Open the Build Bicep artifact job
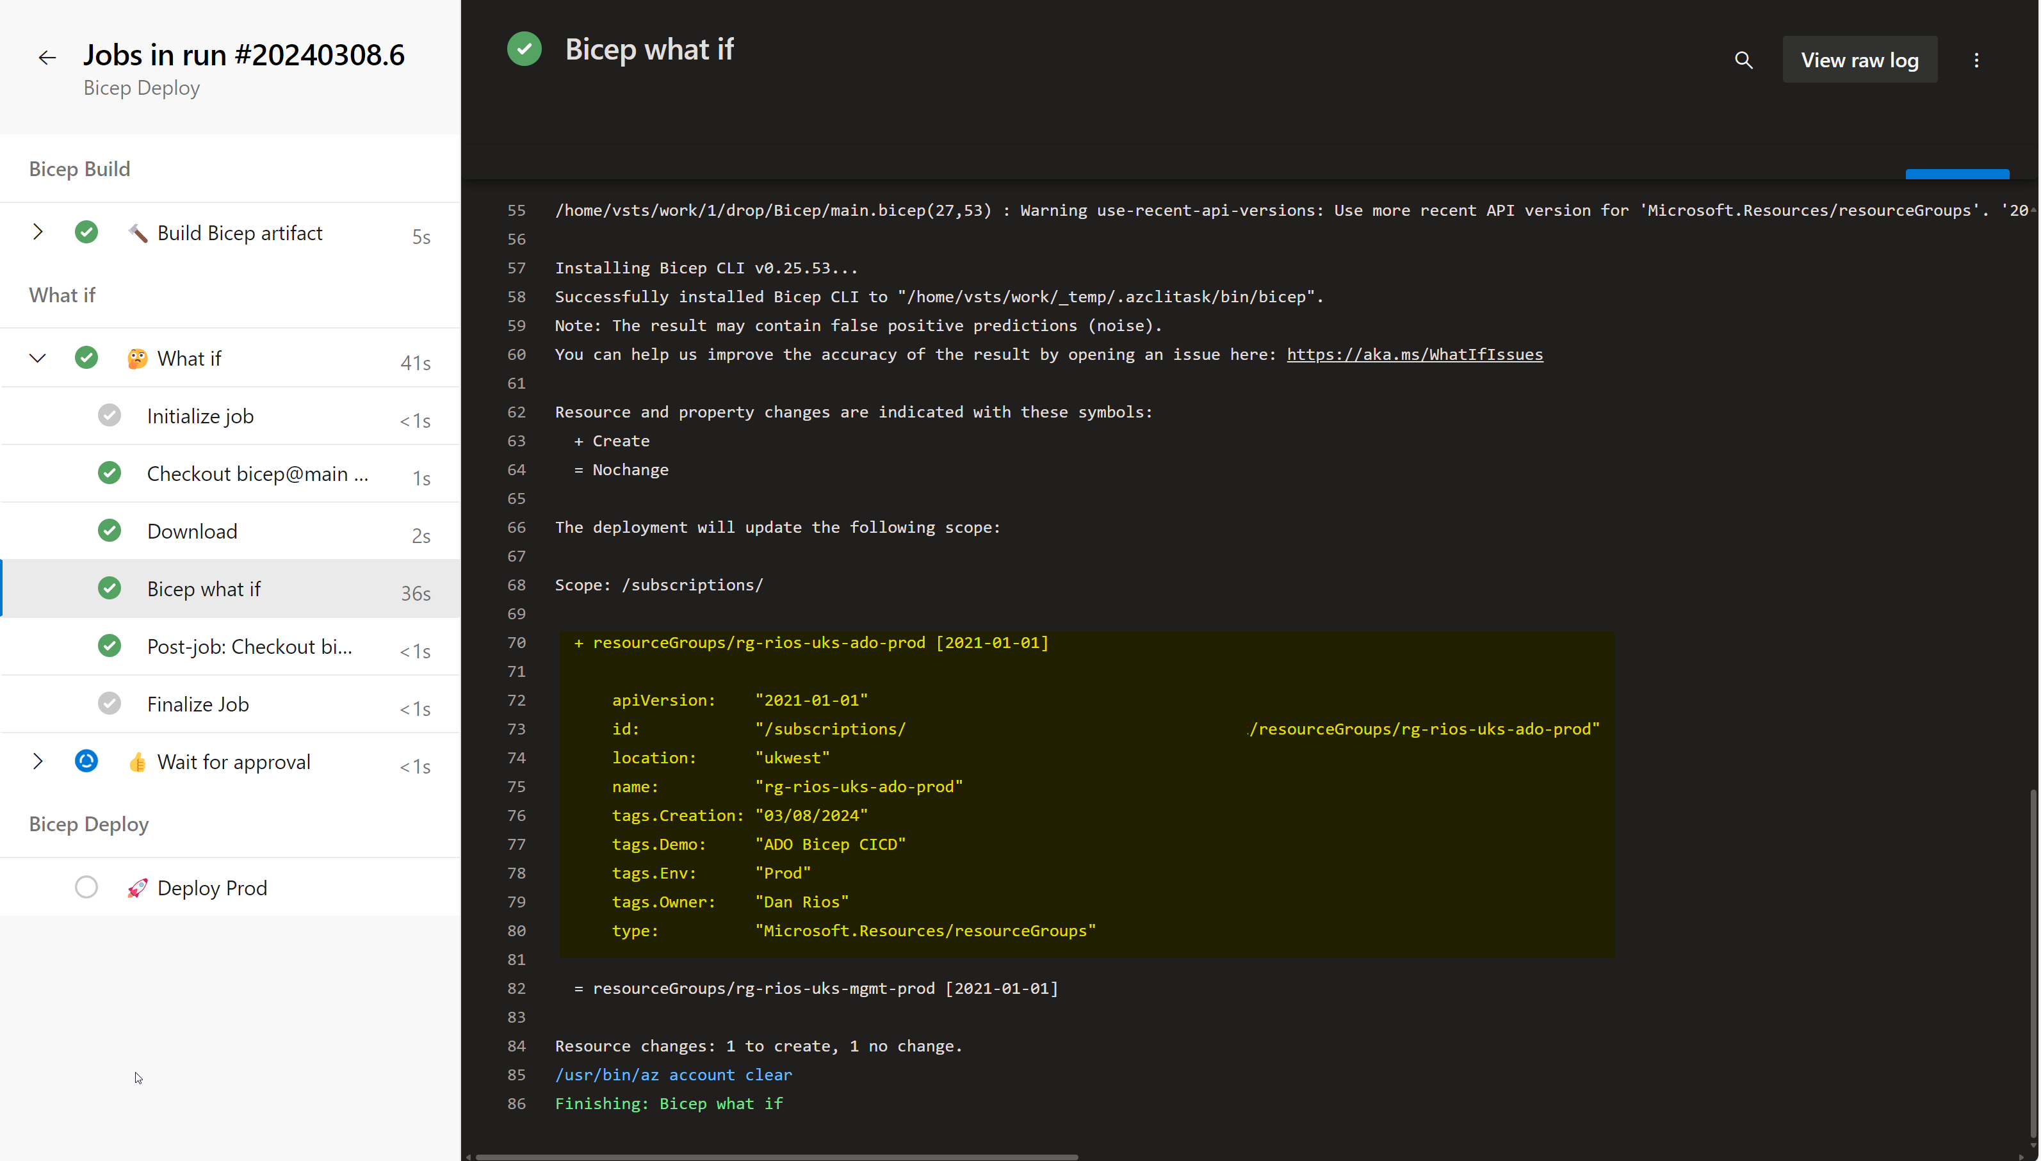The width and height of the screenshot is (2041, 1161). [x=231, y=233]
